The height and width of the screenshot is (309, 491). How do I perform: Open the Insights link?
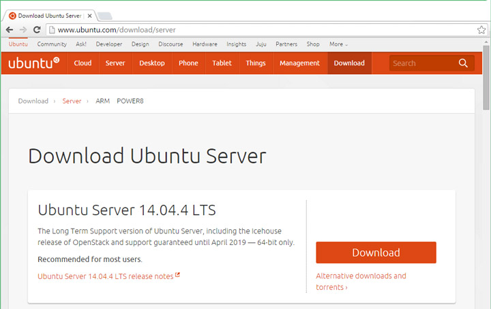click(x=237, y=44)
